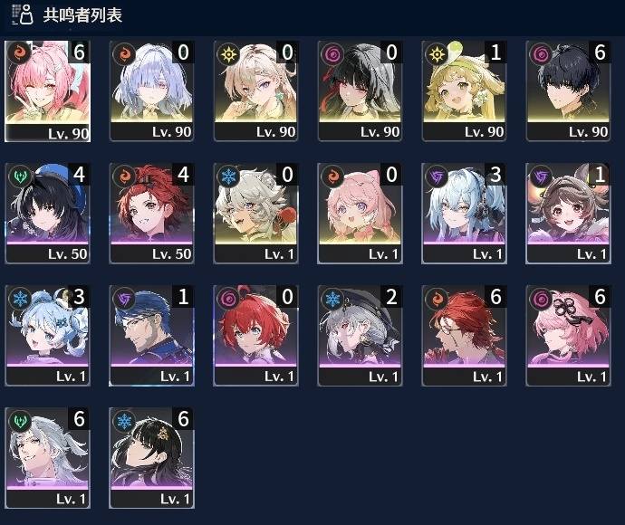The height and width of the screenshot is (525, 625).
Task: Click electro icon on the blue-haired man with glasses
Action: pyautogui.click(x=124, y=299)
